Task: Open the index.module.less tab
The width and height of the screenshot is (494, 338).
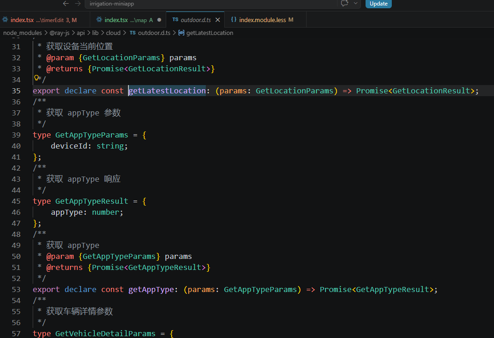Action: click(262, 20)
